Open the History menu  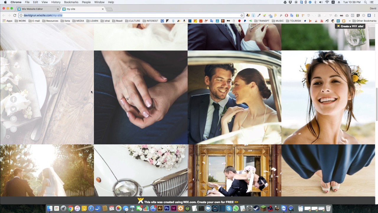(56, 2)
